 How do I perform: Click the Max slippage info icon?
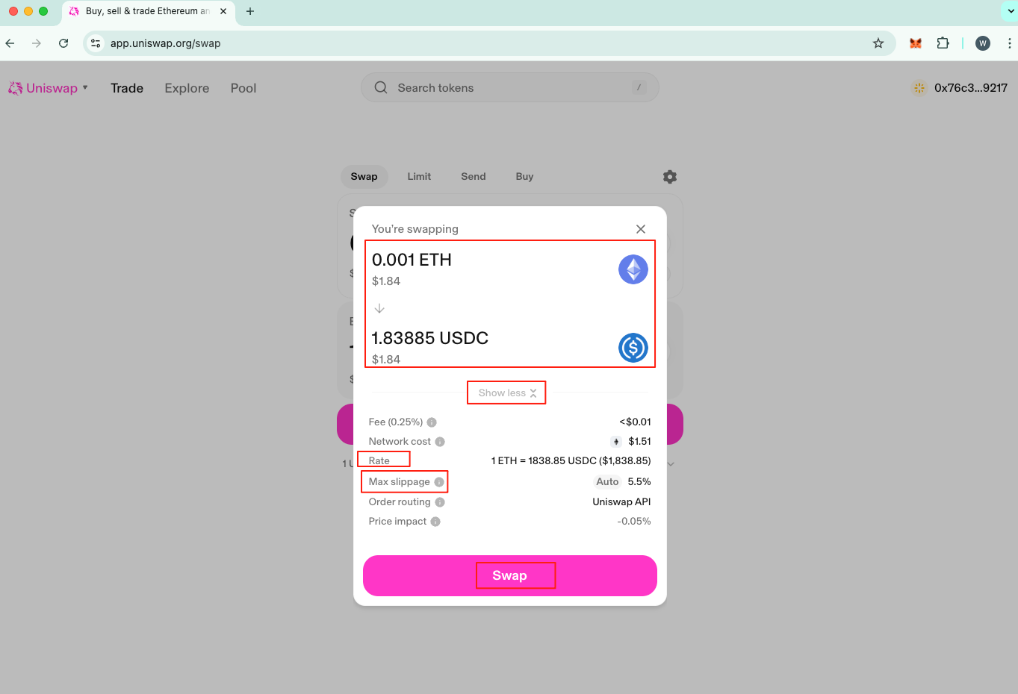tap(439, 482)
